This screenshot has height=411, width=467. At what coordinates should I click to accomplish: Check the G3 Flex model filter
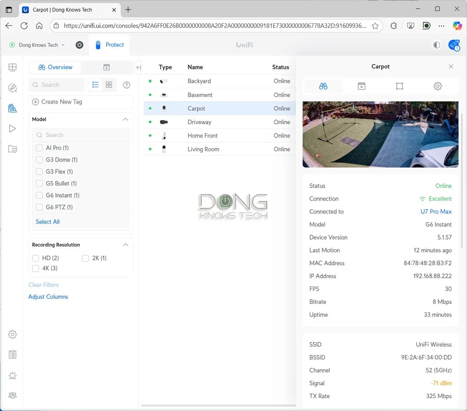click(39, 171)
